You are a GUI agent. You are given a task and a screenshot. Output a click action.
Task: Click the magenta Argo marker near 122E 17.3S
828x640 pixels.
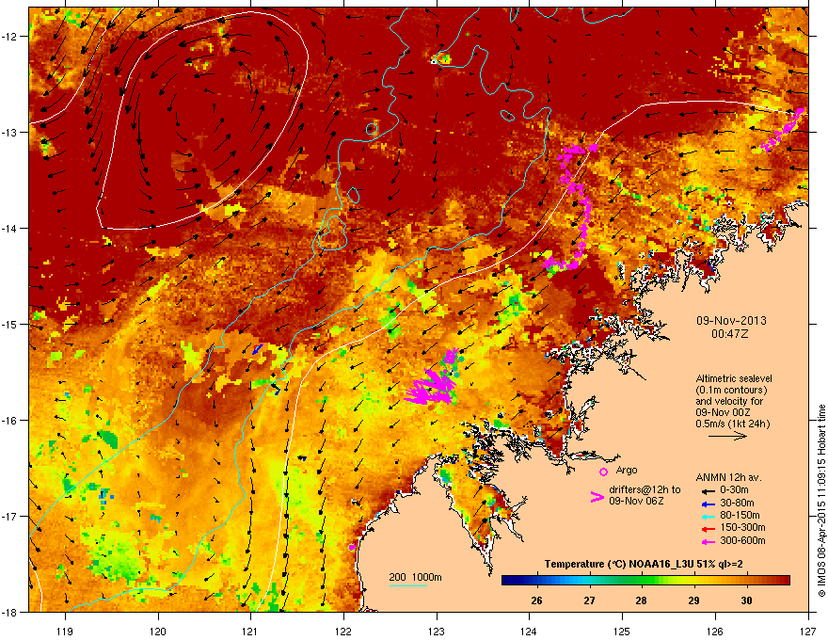(352, 547)
